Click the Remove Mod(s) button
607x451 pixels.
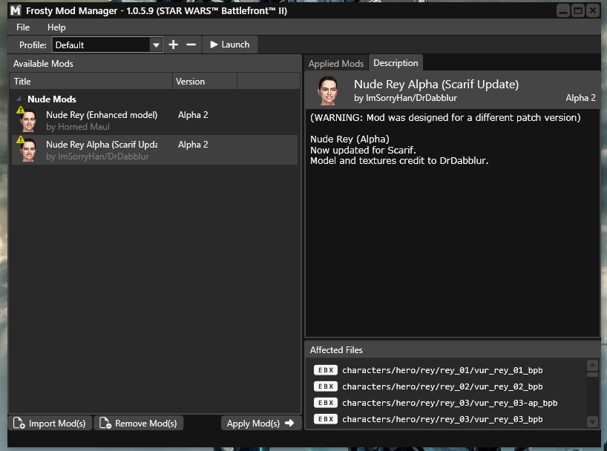(139, 423)
